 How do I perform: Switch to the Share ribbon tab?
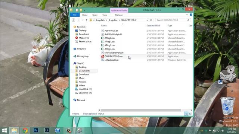[95, 15]
